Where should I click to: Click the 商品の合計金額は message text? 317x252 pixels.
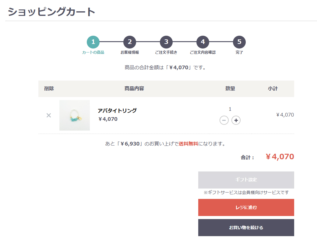point(165,67)
